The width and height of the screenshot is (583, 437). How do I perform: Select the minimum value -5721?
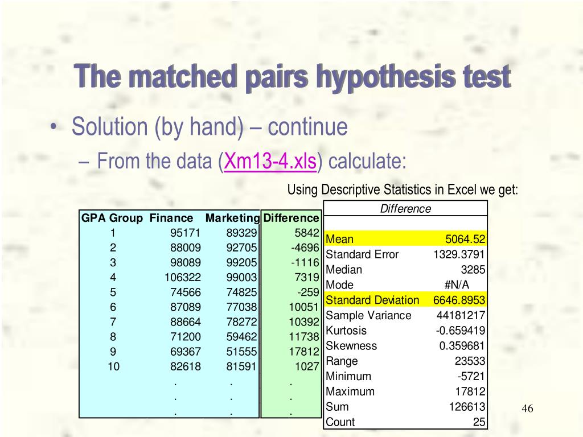coord(471,376)
